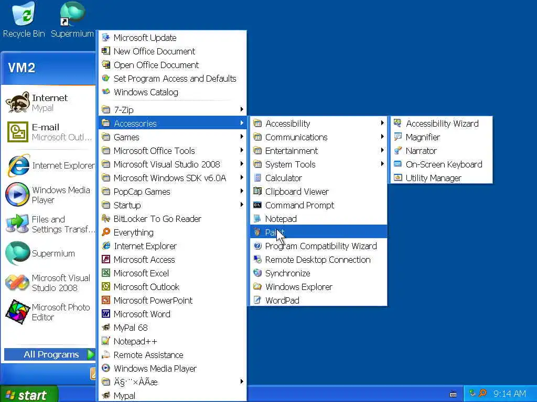Click the Windows Media Player pinned icon
Image resolution: width=537 pixels, height=402 pixels.
click(x=17, y=195)
